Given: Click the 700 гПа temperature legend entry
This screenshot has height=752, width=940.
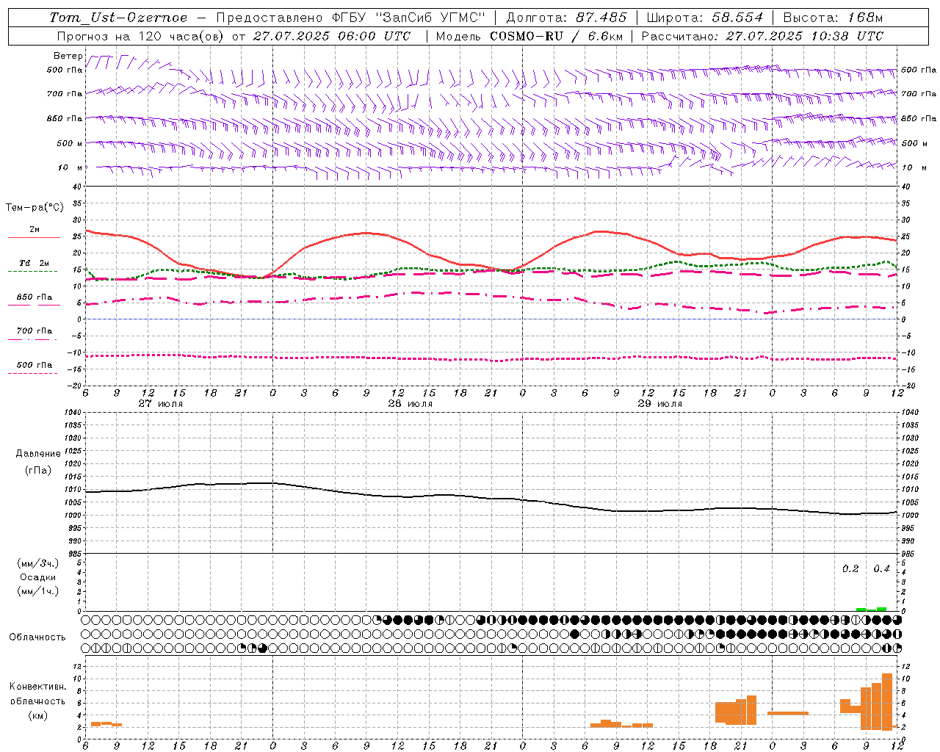Looking at the screenshot, I should point(34,331).
